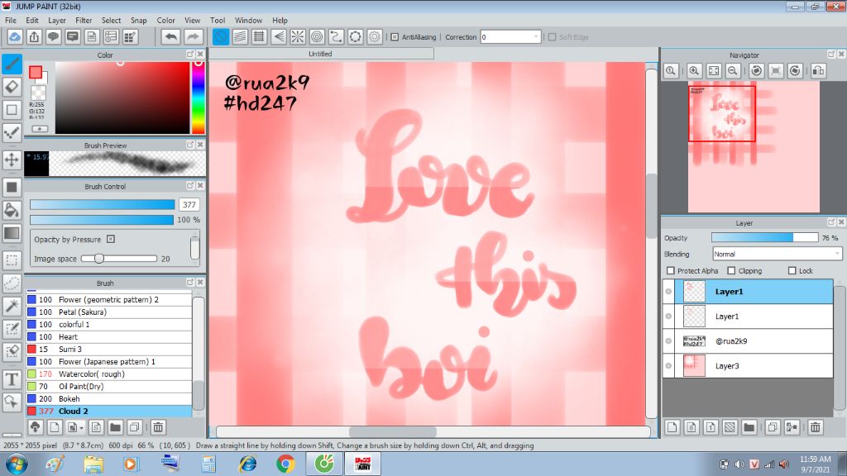Undock the Brush Control panel
This screenshot has width=847, height=476.
pyautogui.click(x=190, y=186)
